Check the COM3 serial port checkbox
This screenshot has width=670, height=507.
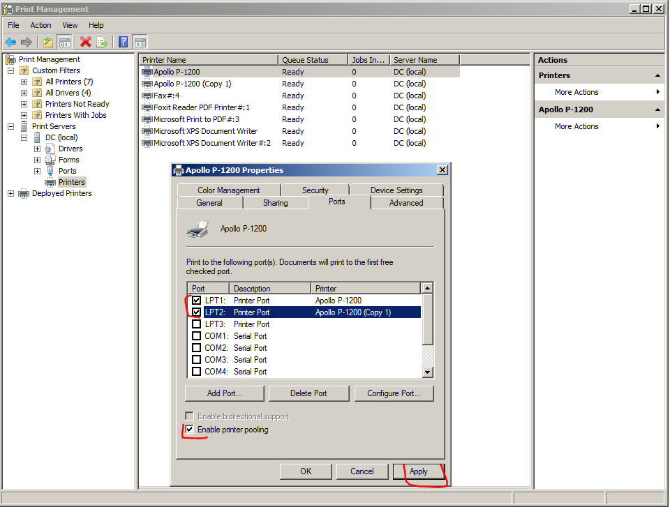point(197,360)
